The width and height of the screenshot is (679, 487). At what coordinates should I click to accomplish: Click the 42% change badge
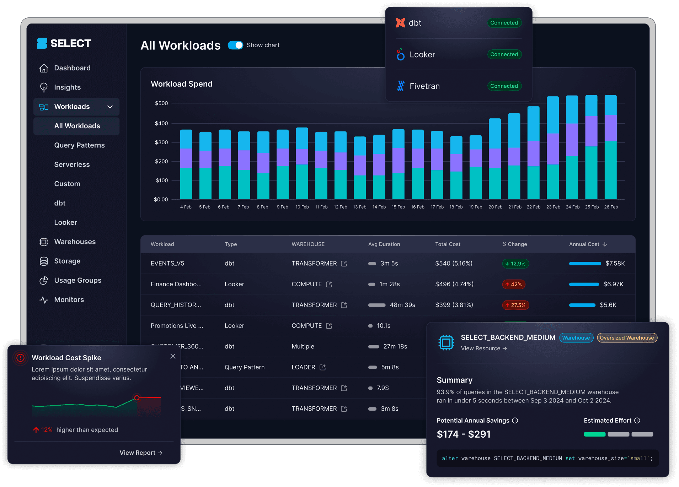514,285
